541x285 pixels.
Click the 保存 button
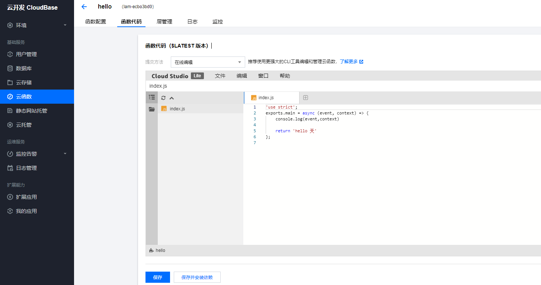pyautogui.click(x=157, y=277)
